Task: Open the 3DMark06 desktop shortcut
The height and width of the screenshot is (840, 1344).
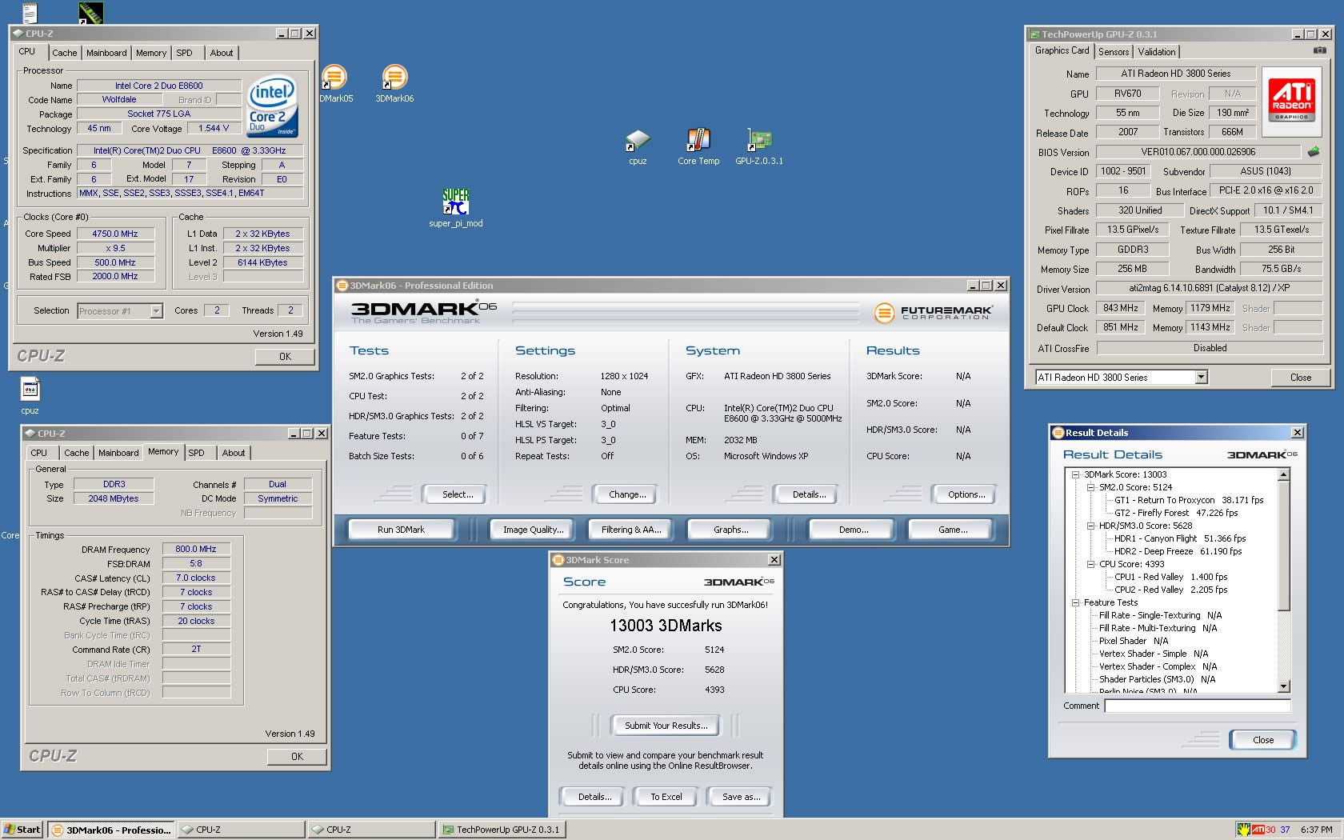Action: tap(394, 83)
